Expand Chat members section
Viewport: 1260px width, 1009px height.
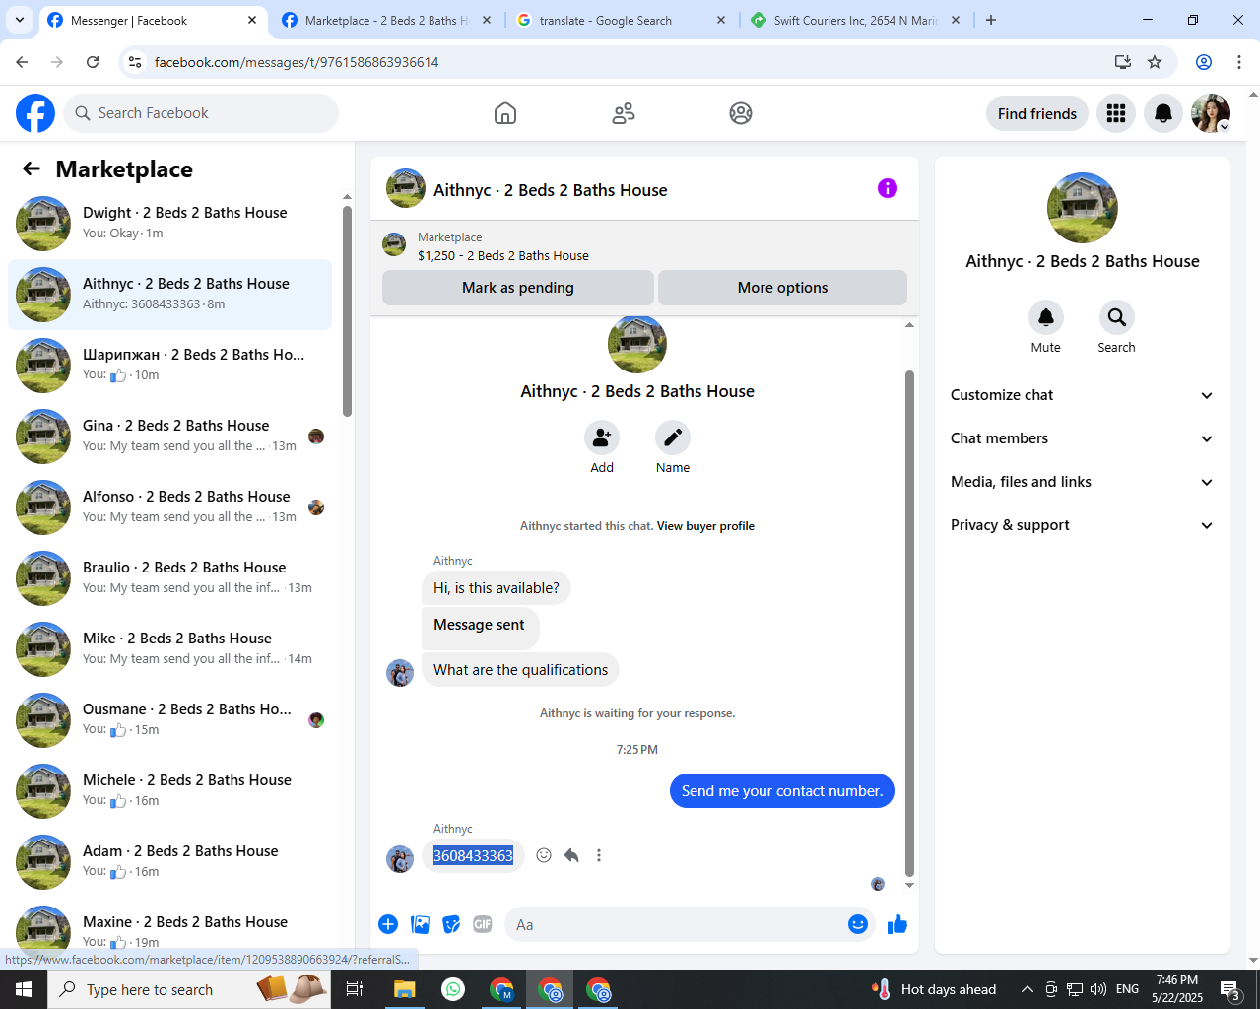click(x=1082, y=438)
